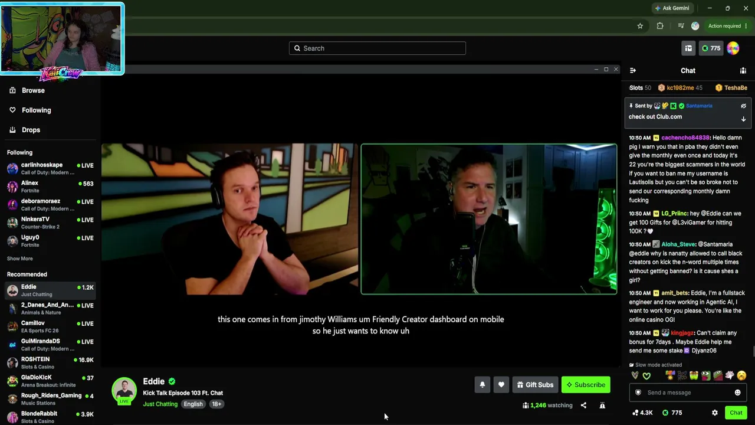Open NinkeraTV channel in Following
This screenshot has height=425, width=755.
tap(50, 223)
